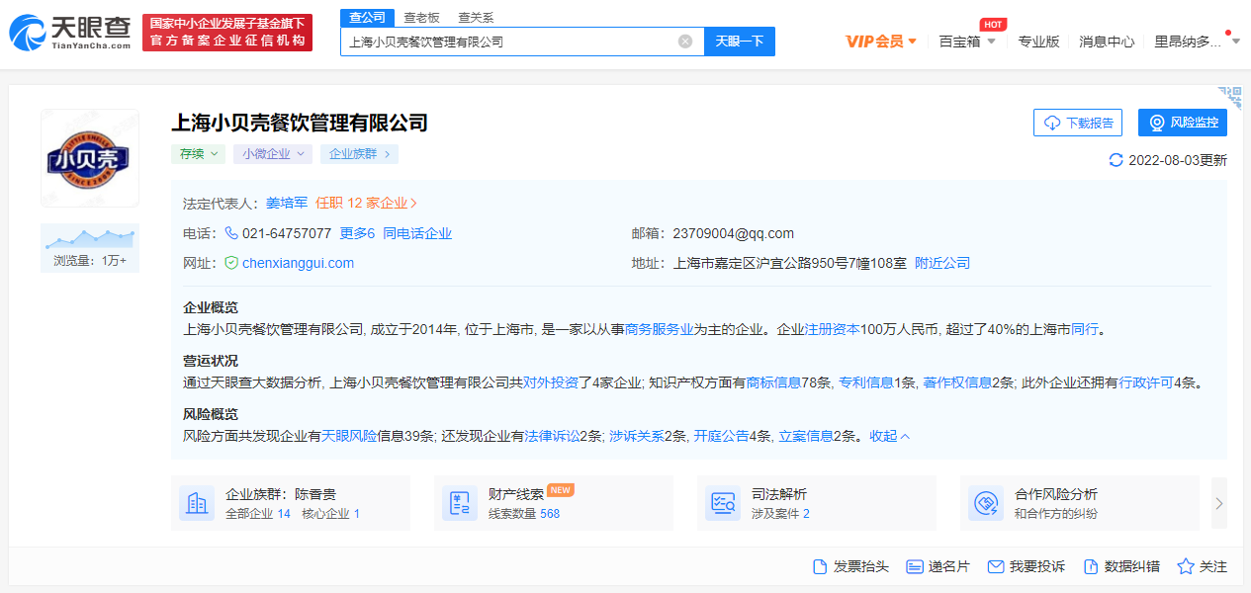This screenshot has width=1251, height=593.
Task: Click 更多6 phone numbers link
Action: [357, 233]
